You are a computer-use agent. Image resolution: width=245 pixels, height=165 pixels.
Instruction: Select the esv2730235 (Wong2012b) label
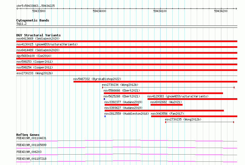(183, 119)
